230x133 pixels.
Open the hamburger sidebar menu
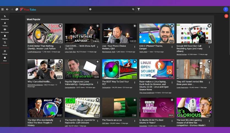(2, 9)
